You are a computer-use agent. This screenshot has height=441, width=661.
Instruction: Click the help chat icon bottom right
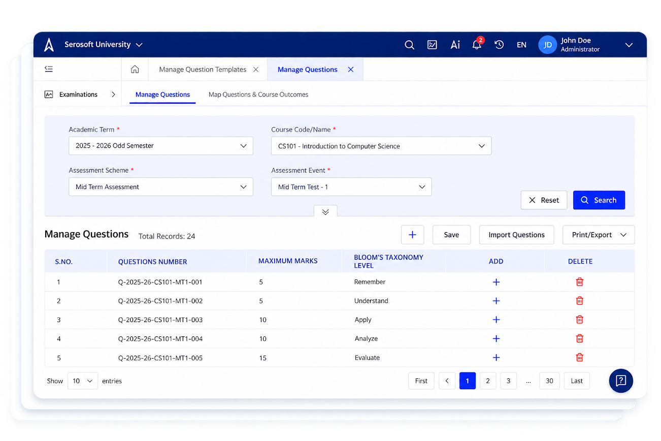621,381
